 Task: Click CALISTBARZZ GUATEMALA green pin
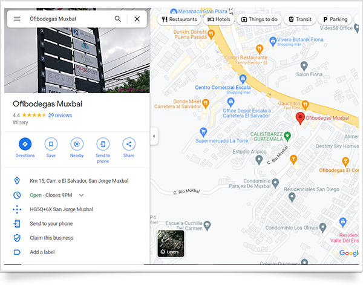tap(287, 136)
